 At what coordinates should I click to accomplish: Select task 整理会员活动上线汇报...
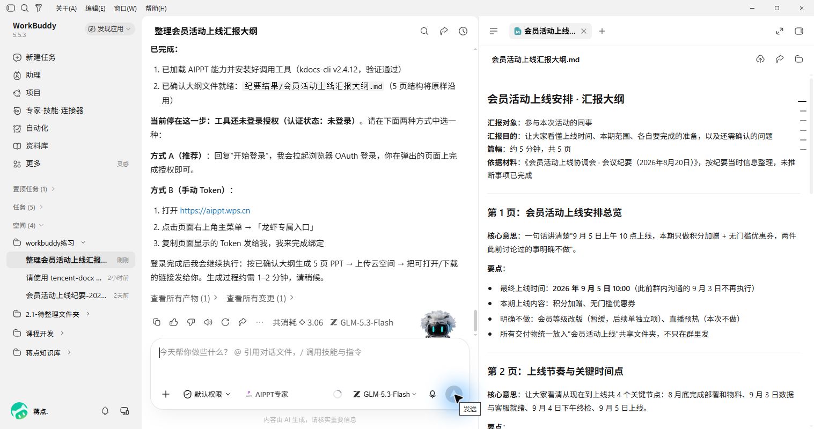(x=71, y=260)
